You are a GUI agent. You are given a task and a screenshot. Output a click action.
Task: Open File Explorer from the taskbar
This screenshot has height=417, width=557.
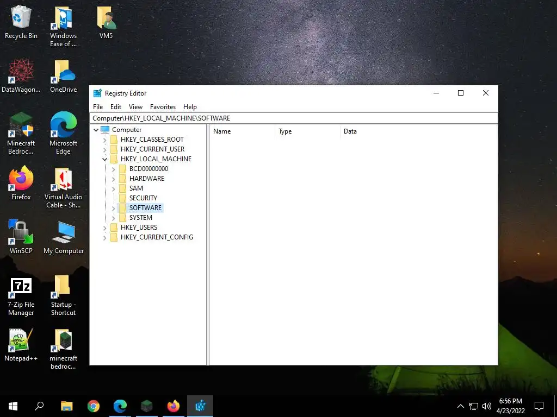(66, 406)
